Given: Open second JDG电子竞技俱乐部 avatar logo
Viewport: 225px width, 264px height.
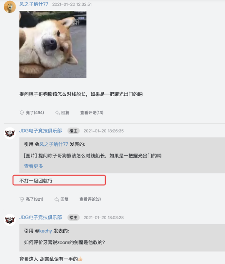Looking at the screenshot, I should click(10, 220).
